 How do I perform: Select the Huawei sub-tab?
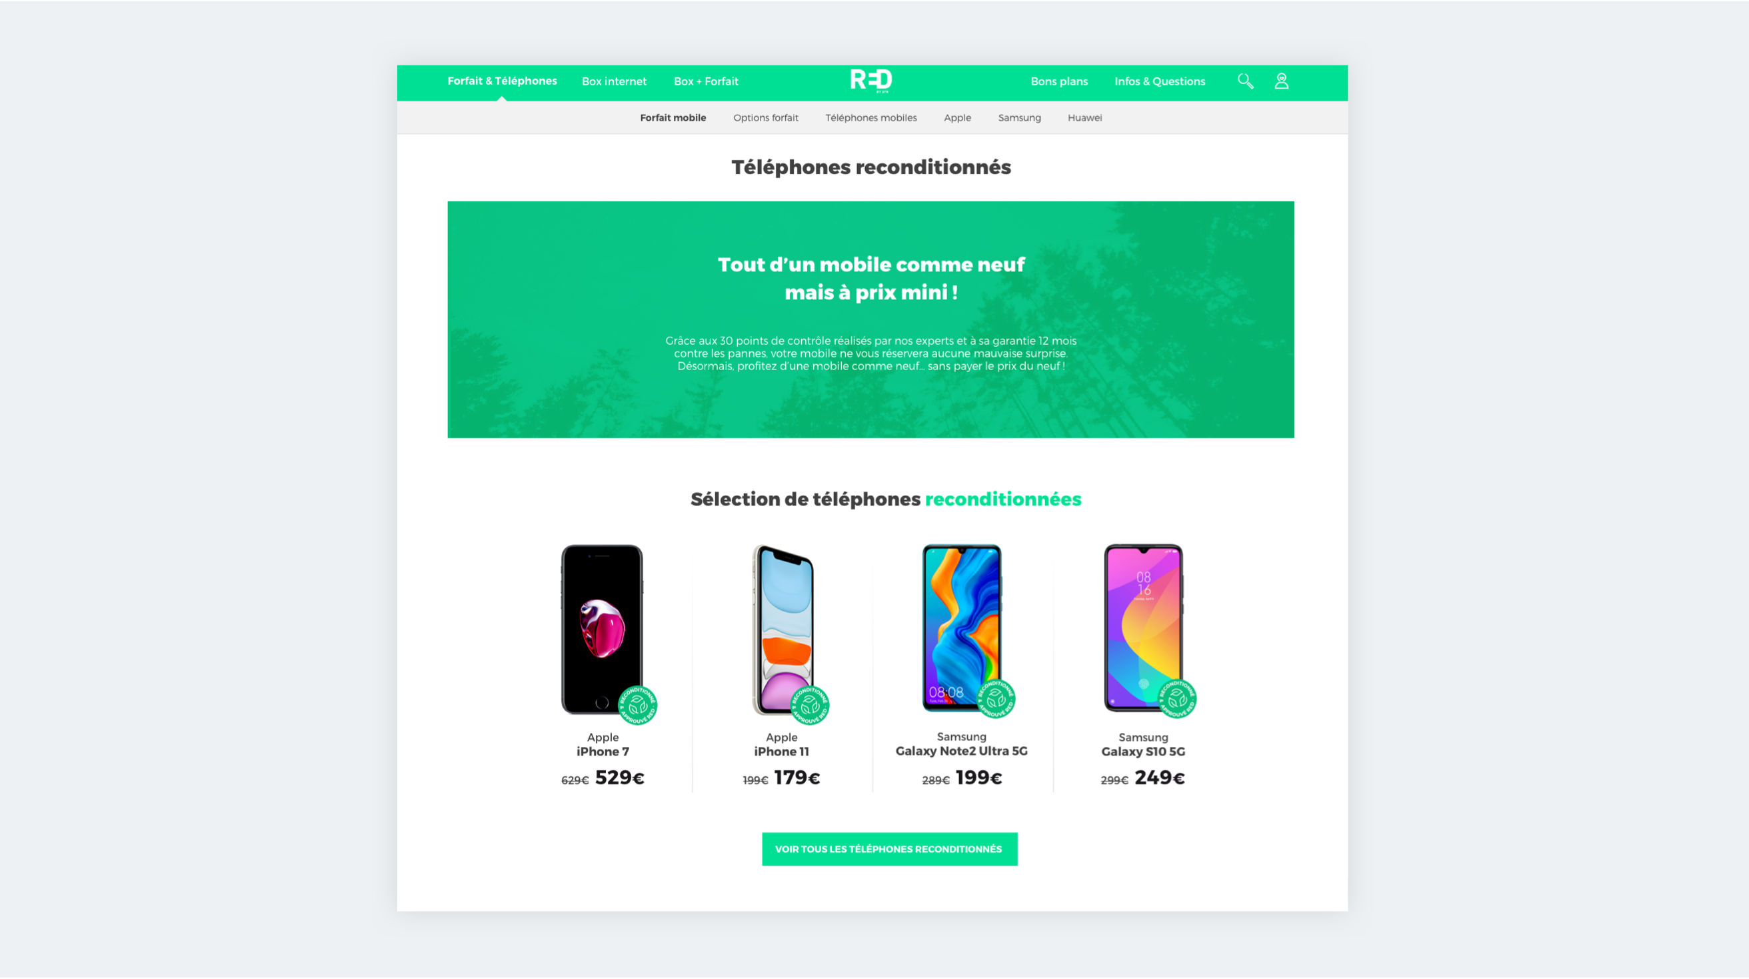[1084, 117]
